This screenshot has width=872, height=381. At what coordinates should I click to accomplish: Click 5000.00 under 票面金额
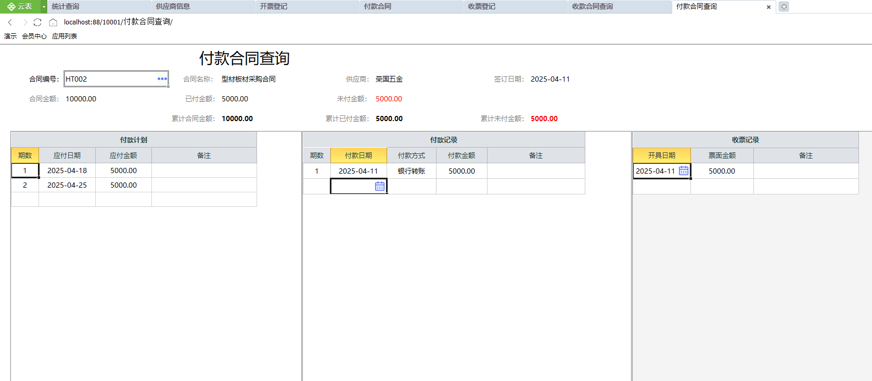point(722,171)
